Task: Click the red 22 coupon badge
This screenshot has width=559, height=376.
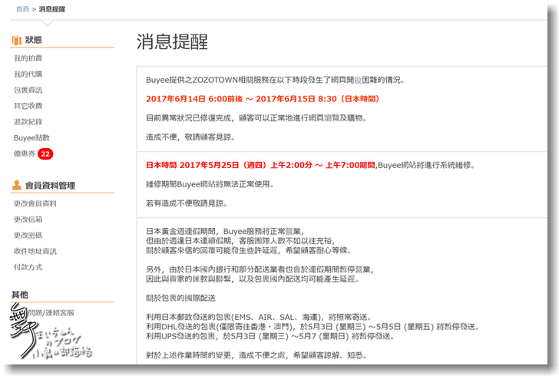Action: (x=45, y=154)
